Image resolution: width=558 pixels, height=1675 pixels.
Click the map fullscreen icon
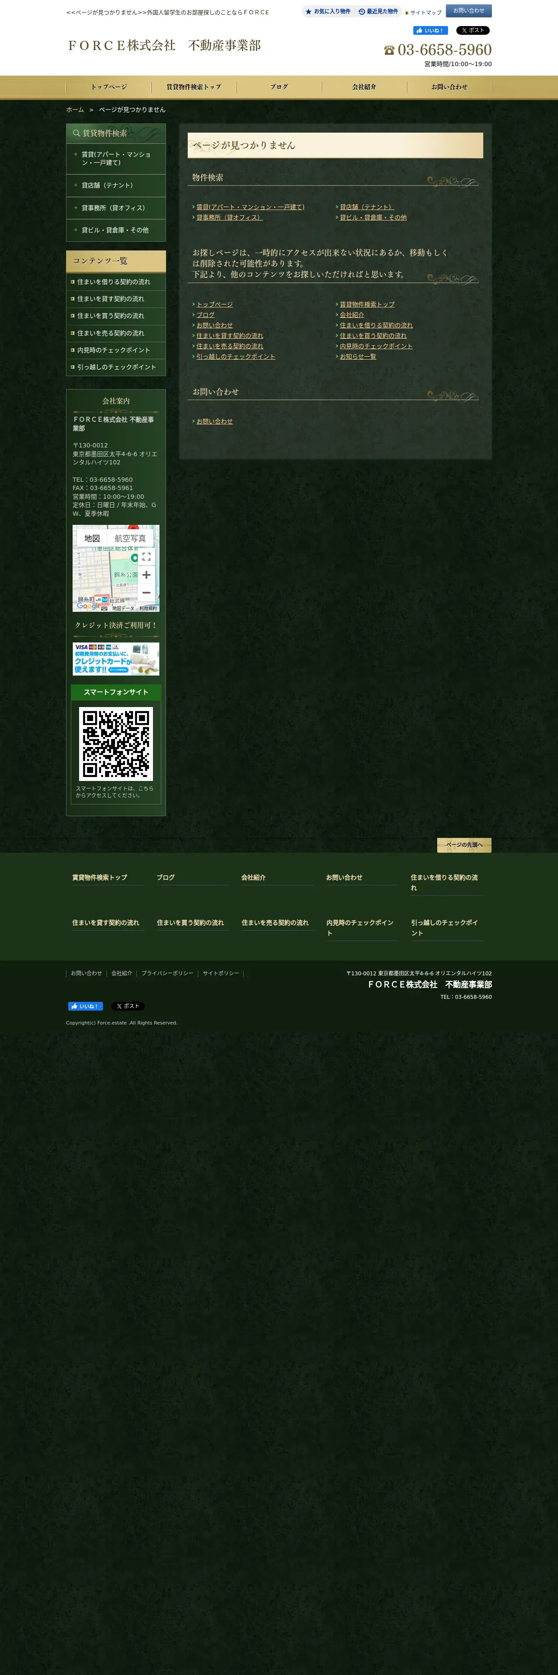tap(146, 557)
